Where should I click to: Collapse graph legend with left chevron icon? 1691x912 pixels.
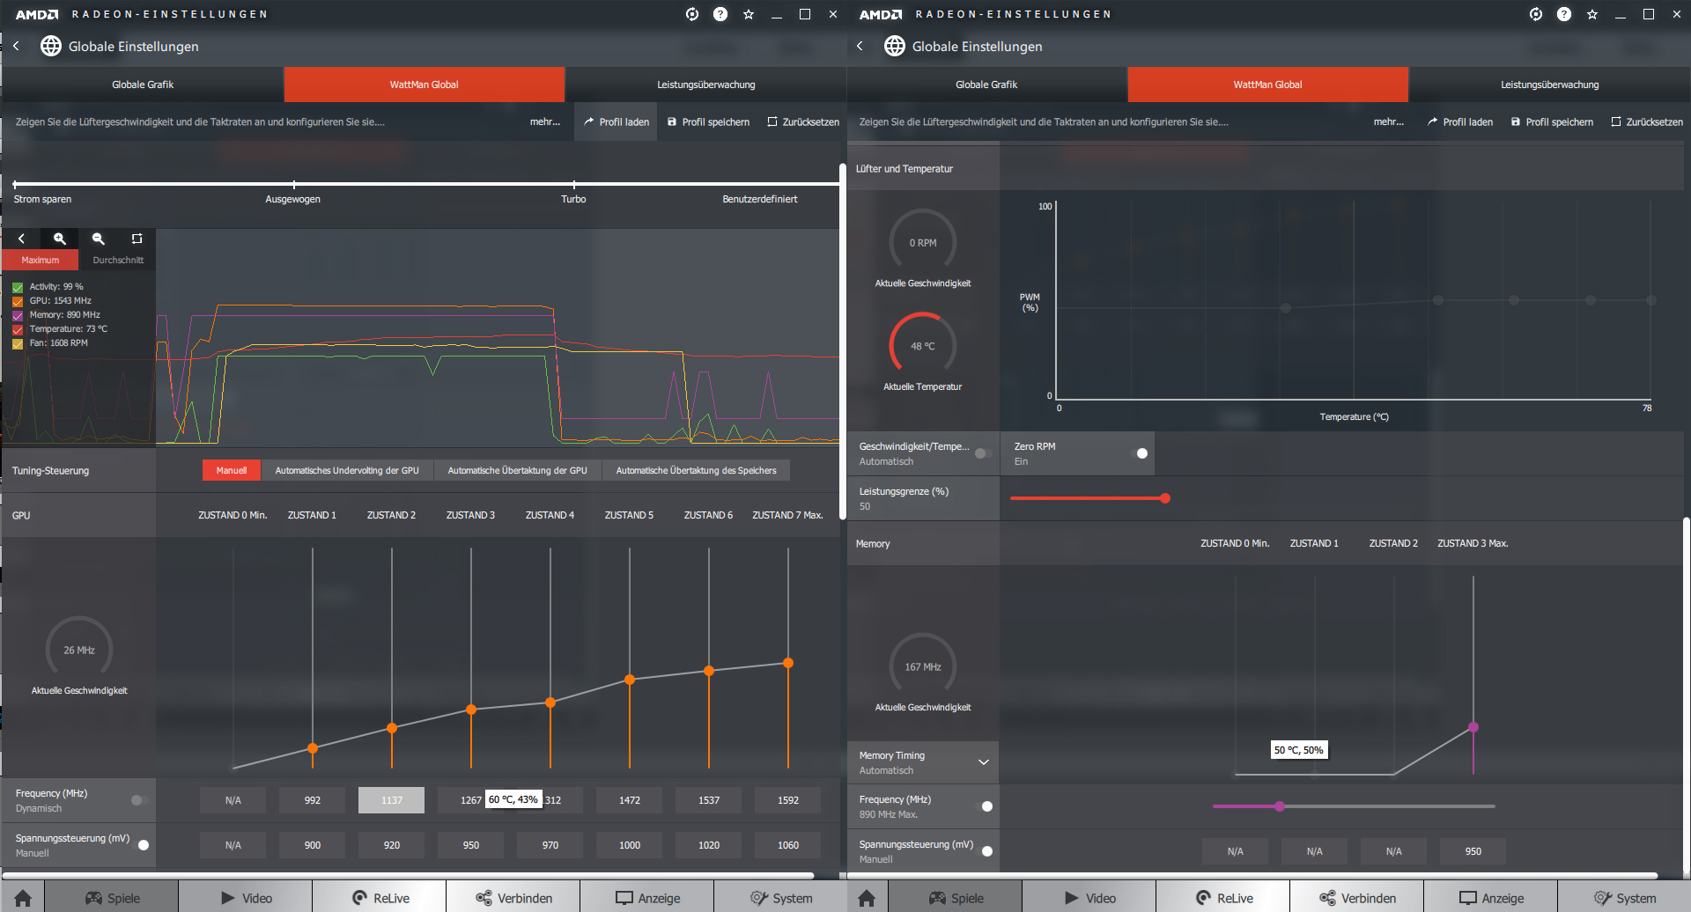pos(21,239)
